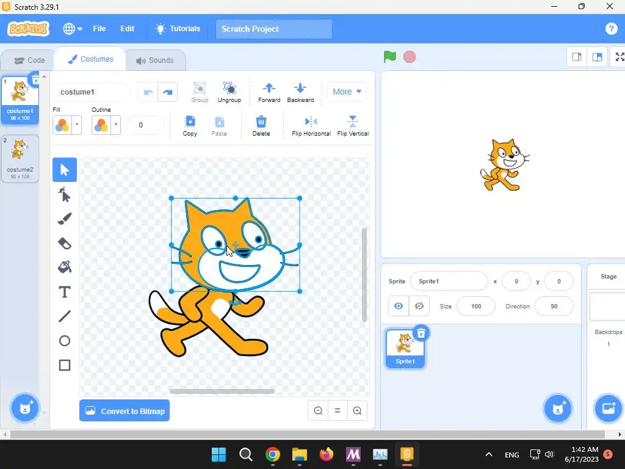The height and width of the screenshot is (469, 625).
Task: Select the Rectangle tool
Action: pos(65,365)
